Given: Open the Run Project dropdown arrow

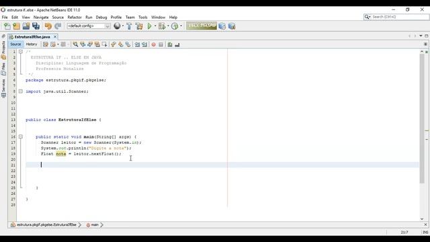Looking at the screenshot, I should point(155,26).
